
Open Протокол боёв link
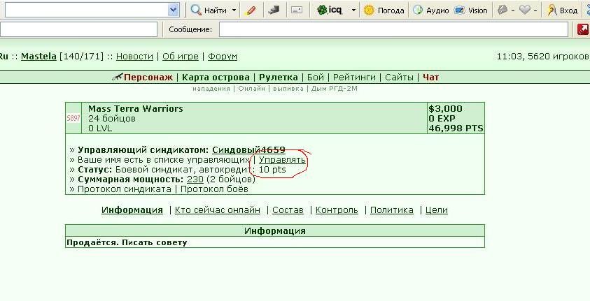(214, 189)
